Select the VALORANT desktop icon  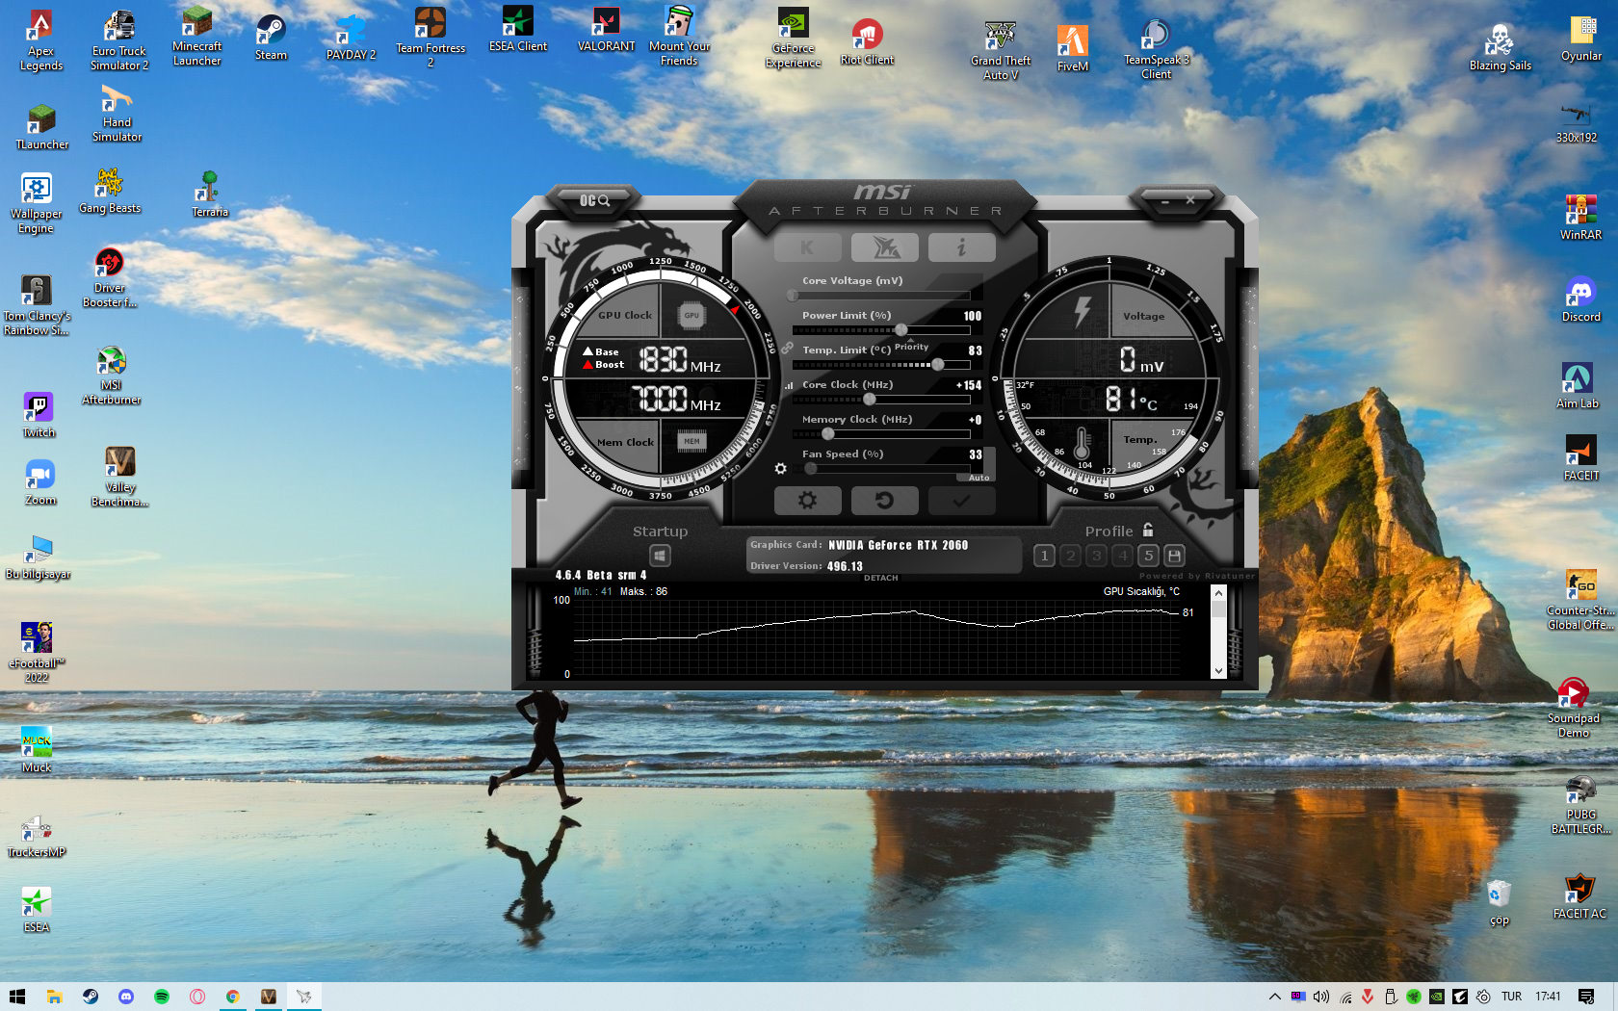click(606, 31)
